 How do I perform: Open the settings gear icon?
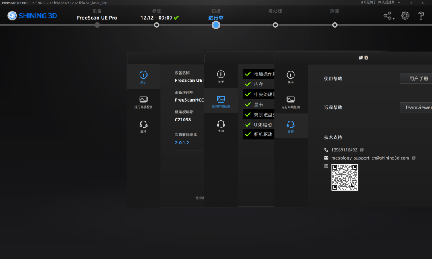pos(405,16)
